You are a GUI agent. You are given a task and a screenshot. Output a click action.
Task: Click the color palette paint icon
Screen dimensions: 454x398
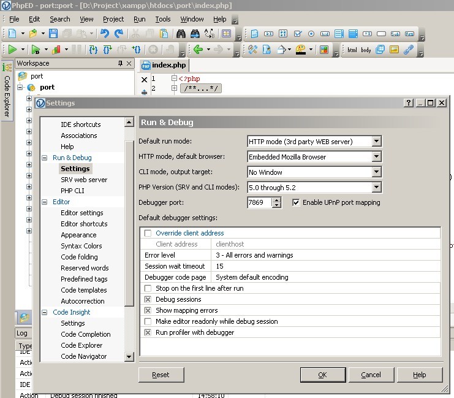coord(301,50)
